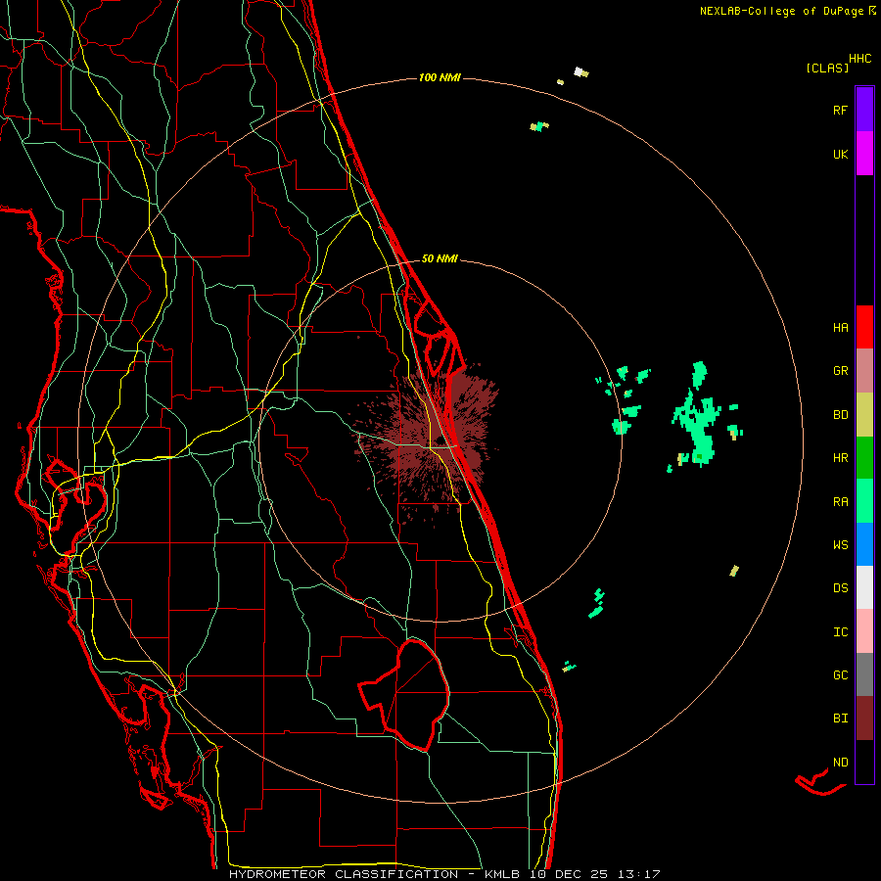
Task: Click the BD legend label
Action: pyautogui.click(x=841, y=415)
